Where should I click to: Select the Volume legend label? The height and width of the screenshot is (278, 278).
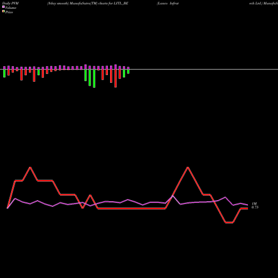click(x=11, y=8)
